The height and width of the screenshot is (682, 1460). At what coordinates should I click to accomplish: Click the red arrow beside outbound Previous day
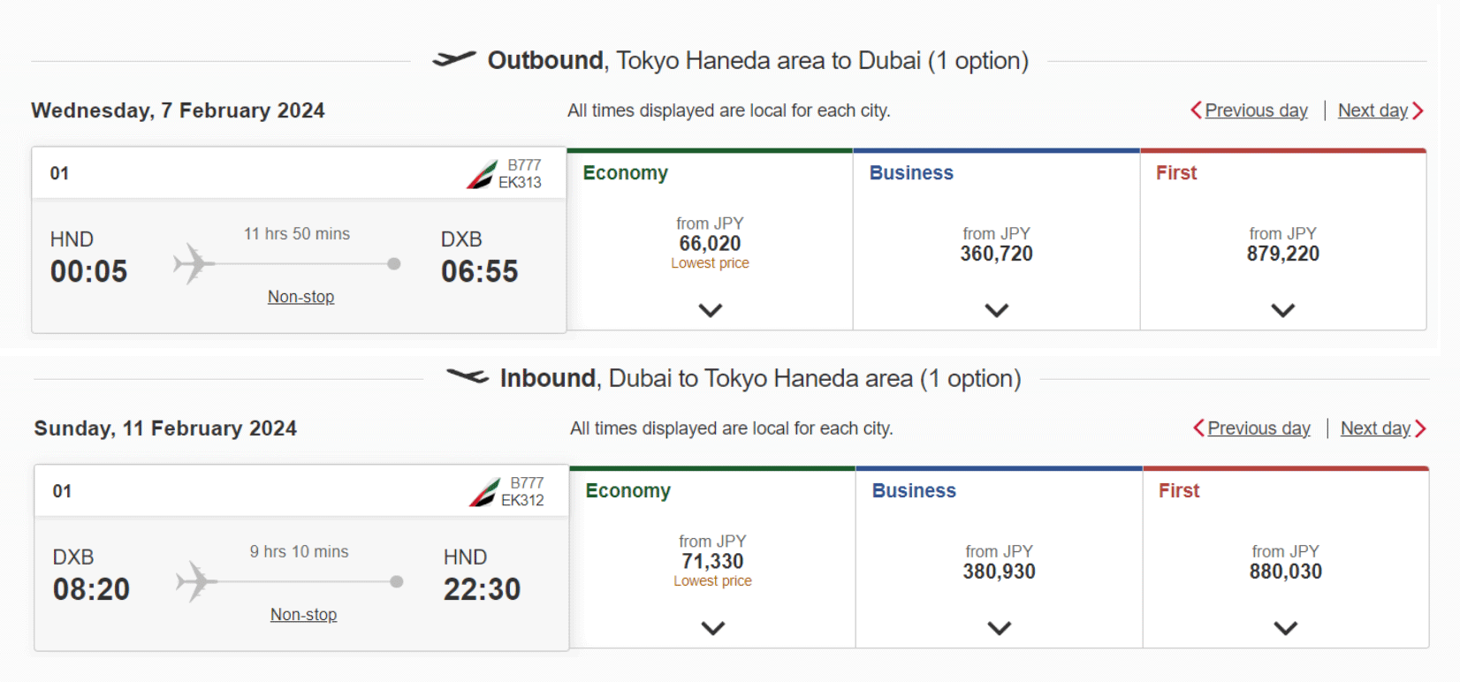1196,110
